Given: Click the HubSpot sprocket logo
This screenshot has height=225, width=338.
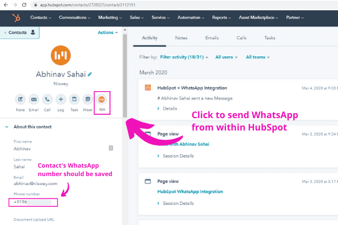Looking at the screenshot, I should (x=16, y=17).
